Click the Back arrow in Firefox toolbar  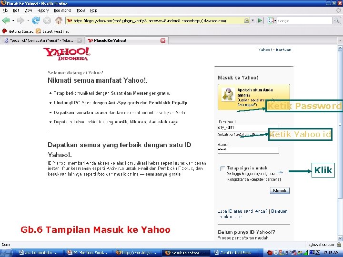coord(6,20)
